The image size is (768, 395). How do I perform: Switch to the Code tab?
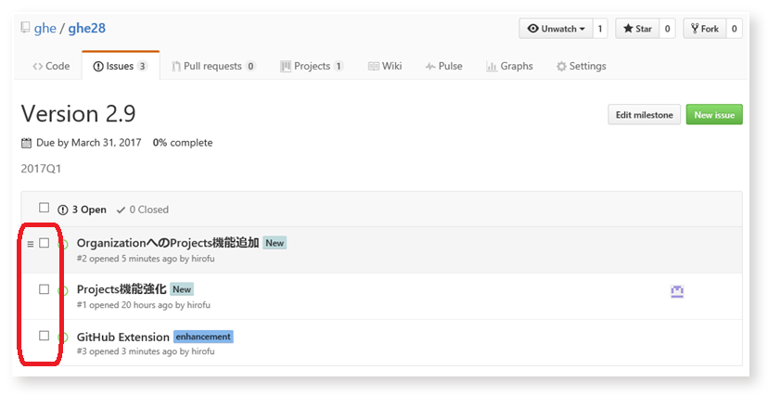51,66
